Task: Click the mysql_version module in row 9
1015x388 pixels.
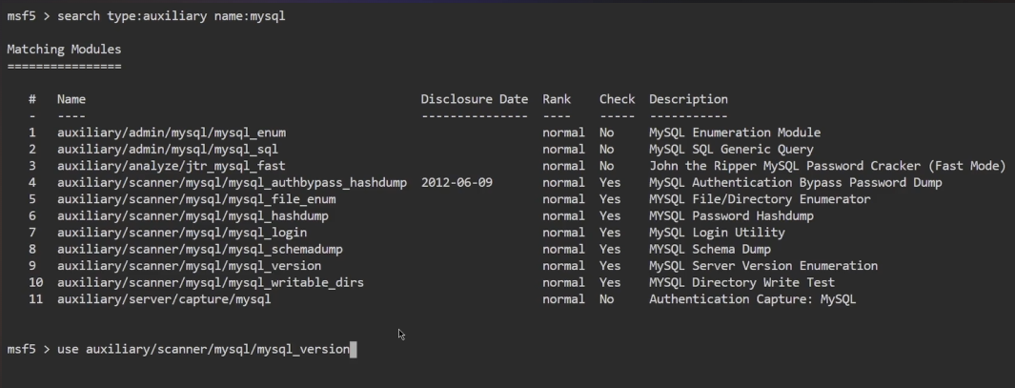Action: pos(189,266)
